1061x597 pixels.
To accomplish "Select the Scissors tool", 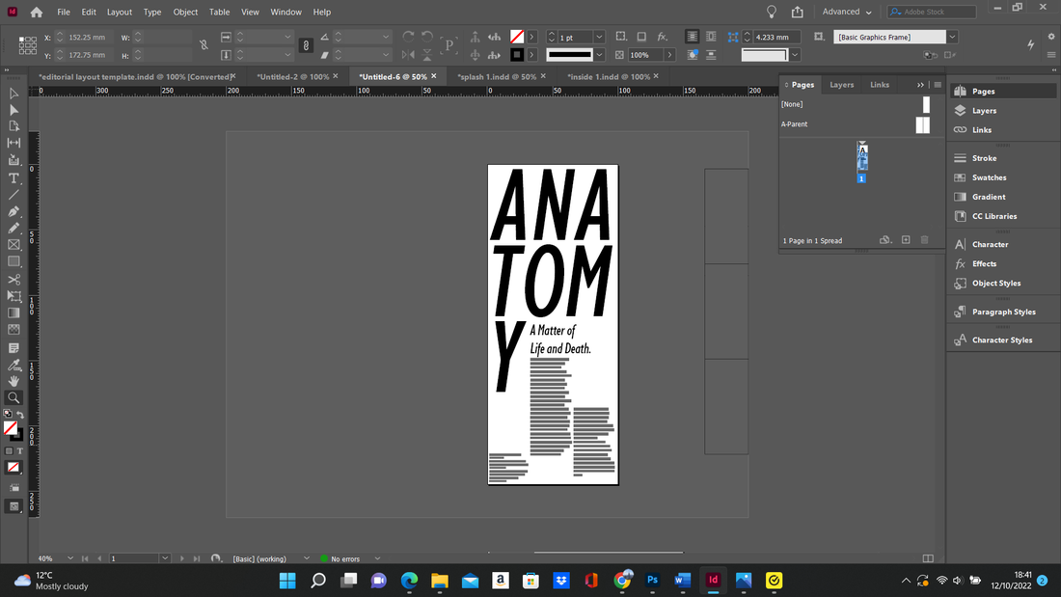I will click(14, 279).
